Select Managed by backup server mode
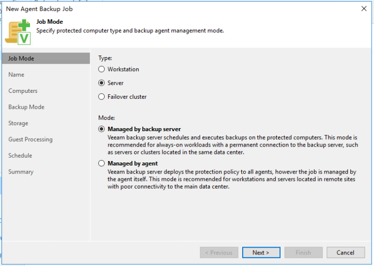This screenshot has height=266, width=374. [x=102, y=129]
